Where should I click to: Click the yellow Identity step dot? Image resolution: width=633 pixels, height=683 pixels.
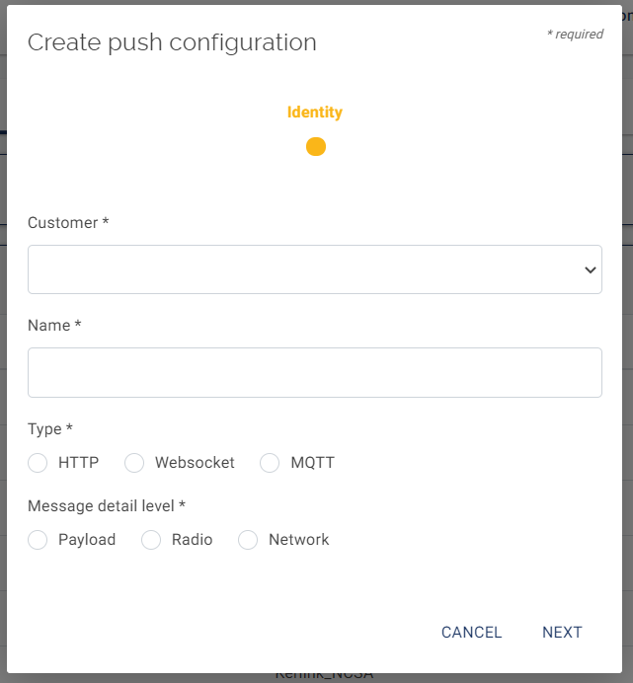pyautogui.click(x=315, y=147)
